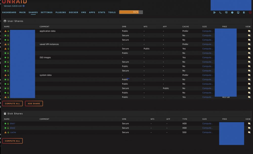Click the warning triangle on cache row
Image resolution: width=253 pixels, height=154 pixels.
click(x=5, y=132)
